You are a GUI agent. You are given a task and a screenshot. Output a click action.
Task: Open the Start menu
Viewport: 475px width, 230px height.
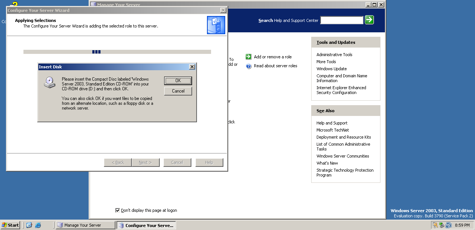10,225
